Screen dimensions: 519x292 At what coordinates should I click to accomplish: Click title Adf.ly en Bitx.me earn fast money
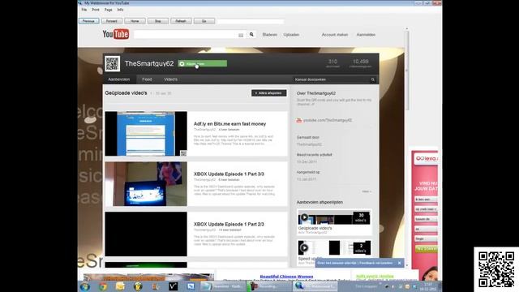tap(229, 124)
